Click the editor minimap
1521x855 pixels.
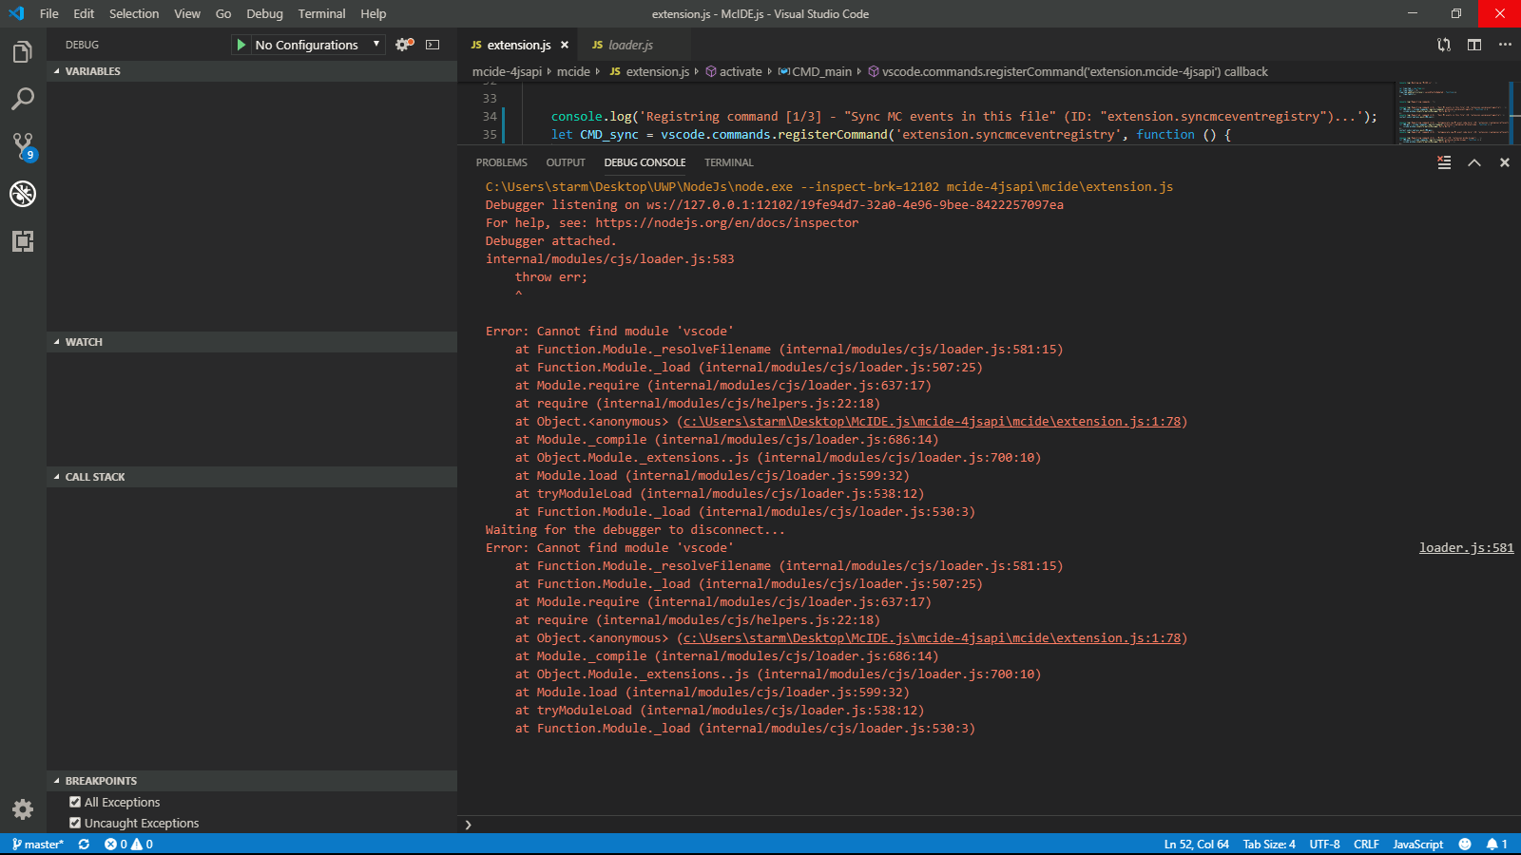click(x=1454, y=112)
